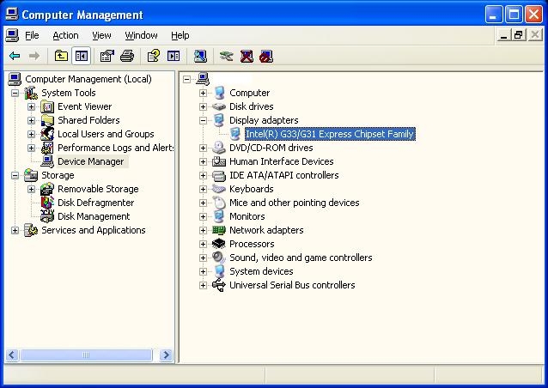548x388 pixels.
Task: Click the Uninstall device toolbar icon
Action: pyautogui.click(x=247, y=56)
